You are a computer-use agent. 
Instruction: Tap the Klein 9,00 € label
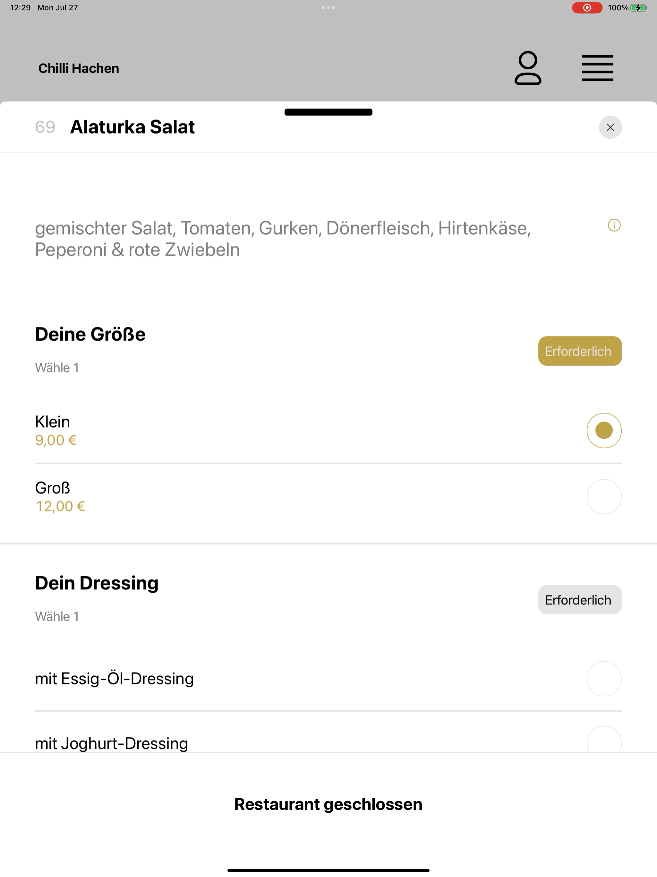[x=55, y=430]
